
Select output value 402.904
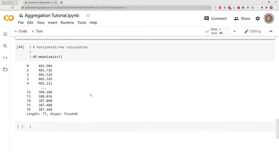pyautogui.click(x=45, y=66)
